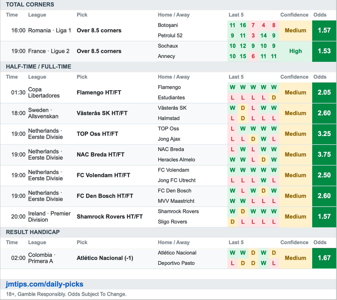Viewport: 337px width, 300px height.
Task: Click the 1.57 odds for Romania Liga 1
Action: coord(324,30)
